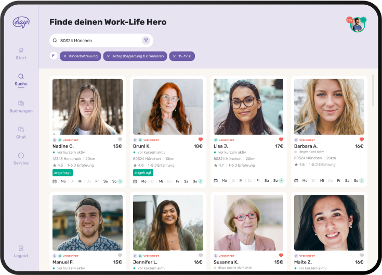Click the name Lisa J.
The image size is (382, 275).
(x=221, y=146)
